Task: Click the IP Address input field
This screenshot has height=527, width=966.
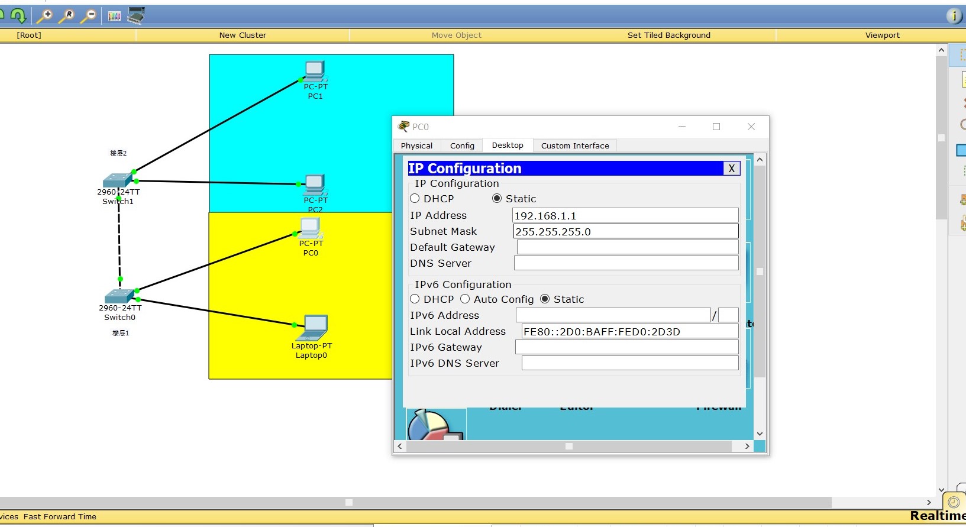Action: click(x=625, y=215)
